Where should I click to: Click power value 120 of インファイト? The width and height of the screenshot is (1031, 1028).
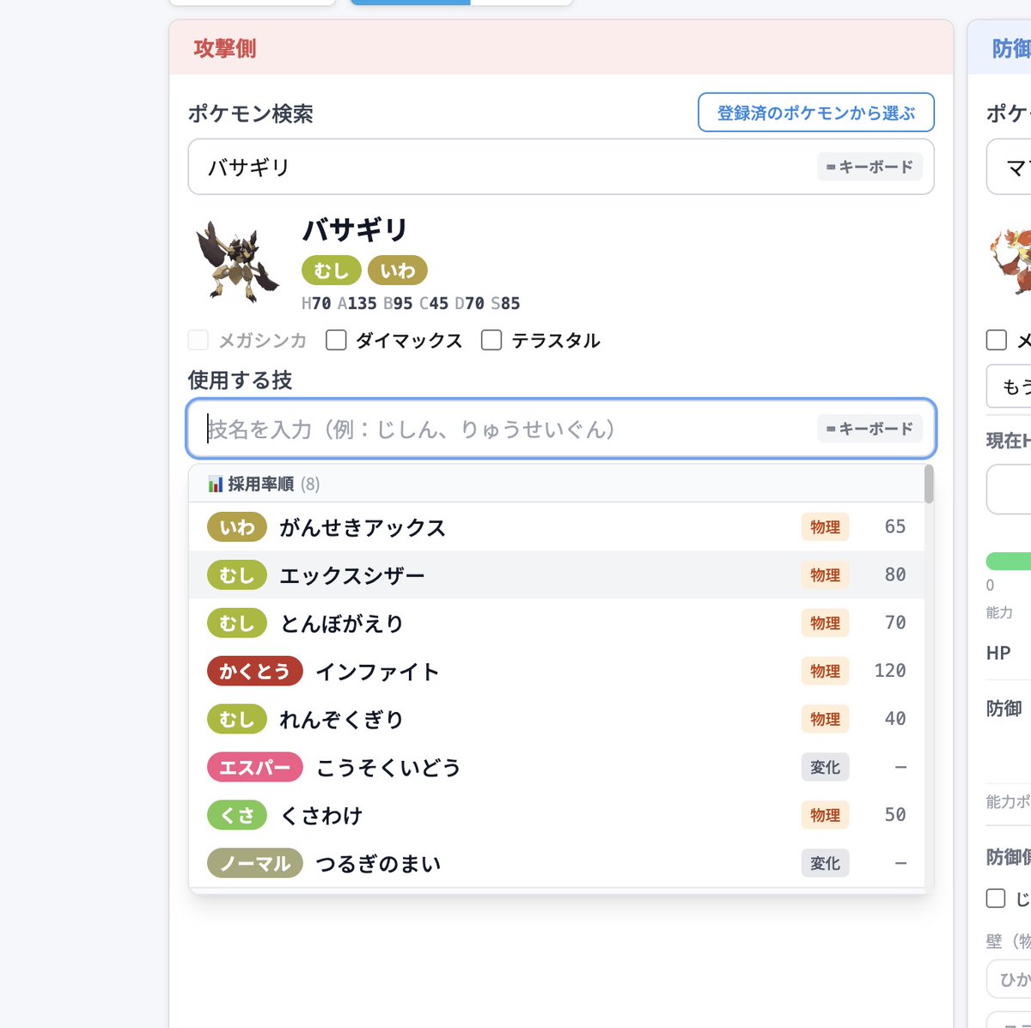click(890, 671)
